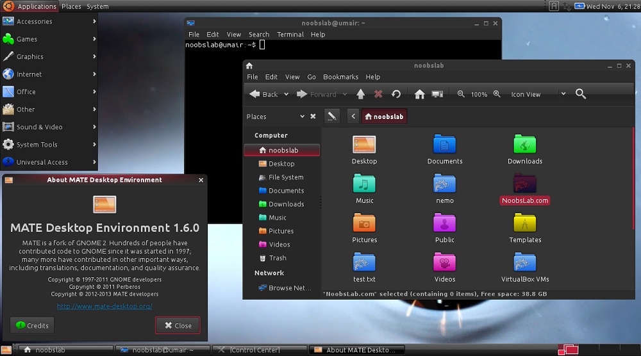Go to the home folder via toolbar
This screenshot has width=641, height=356.
(x=419, y=94)
